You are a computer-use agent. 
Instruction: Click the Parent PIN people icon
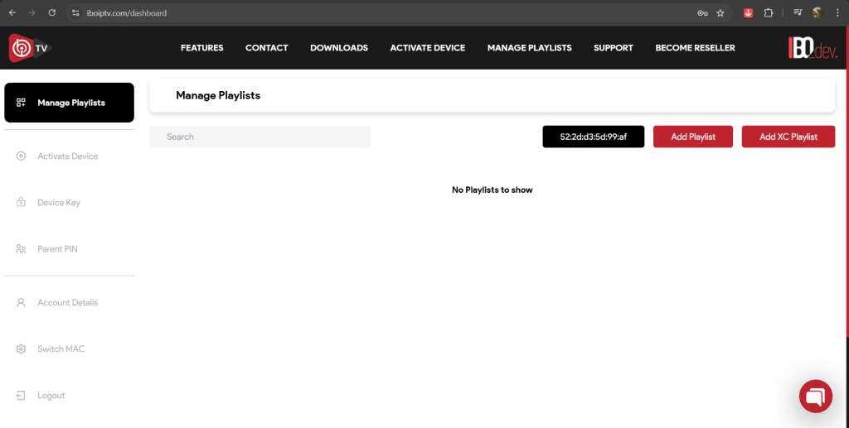pos(21,249)
